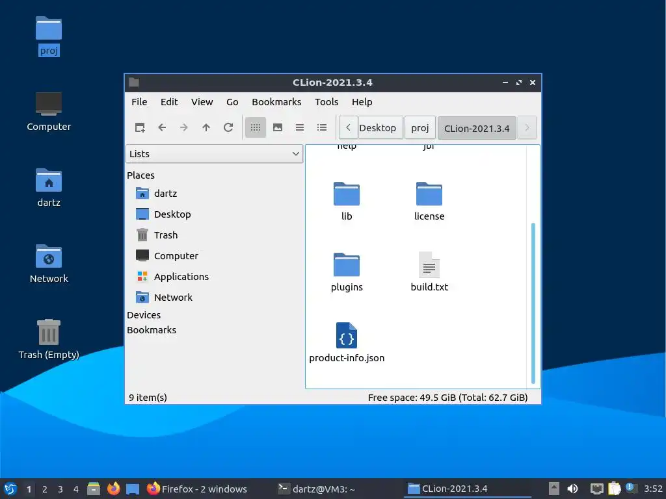Viewport: 666px width, 499px height.
Task: Select the lib folder
Action: [x=347, y=201]
